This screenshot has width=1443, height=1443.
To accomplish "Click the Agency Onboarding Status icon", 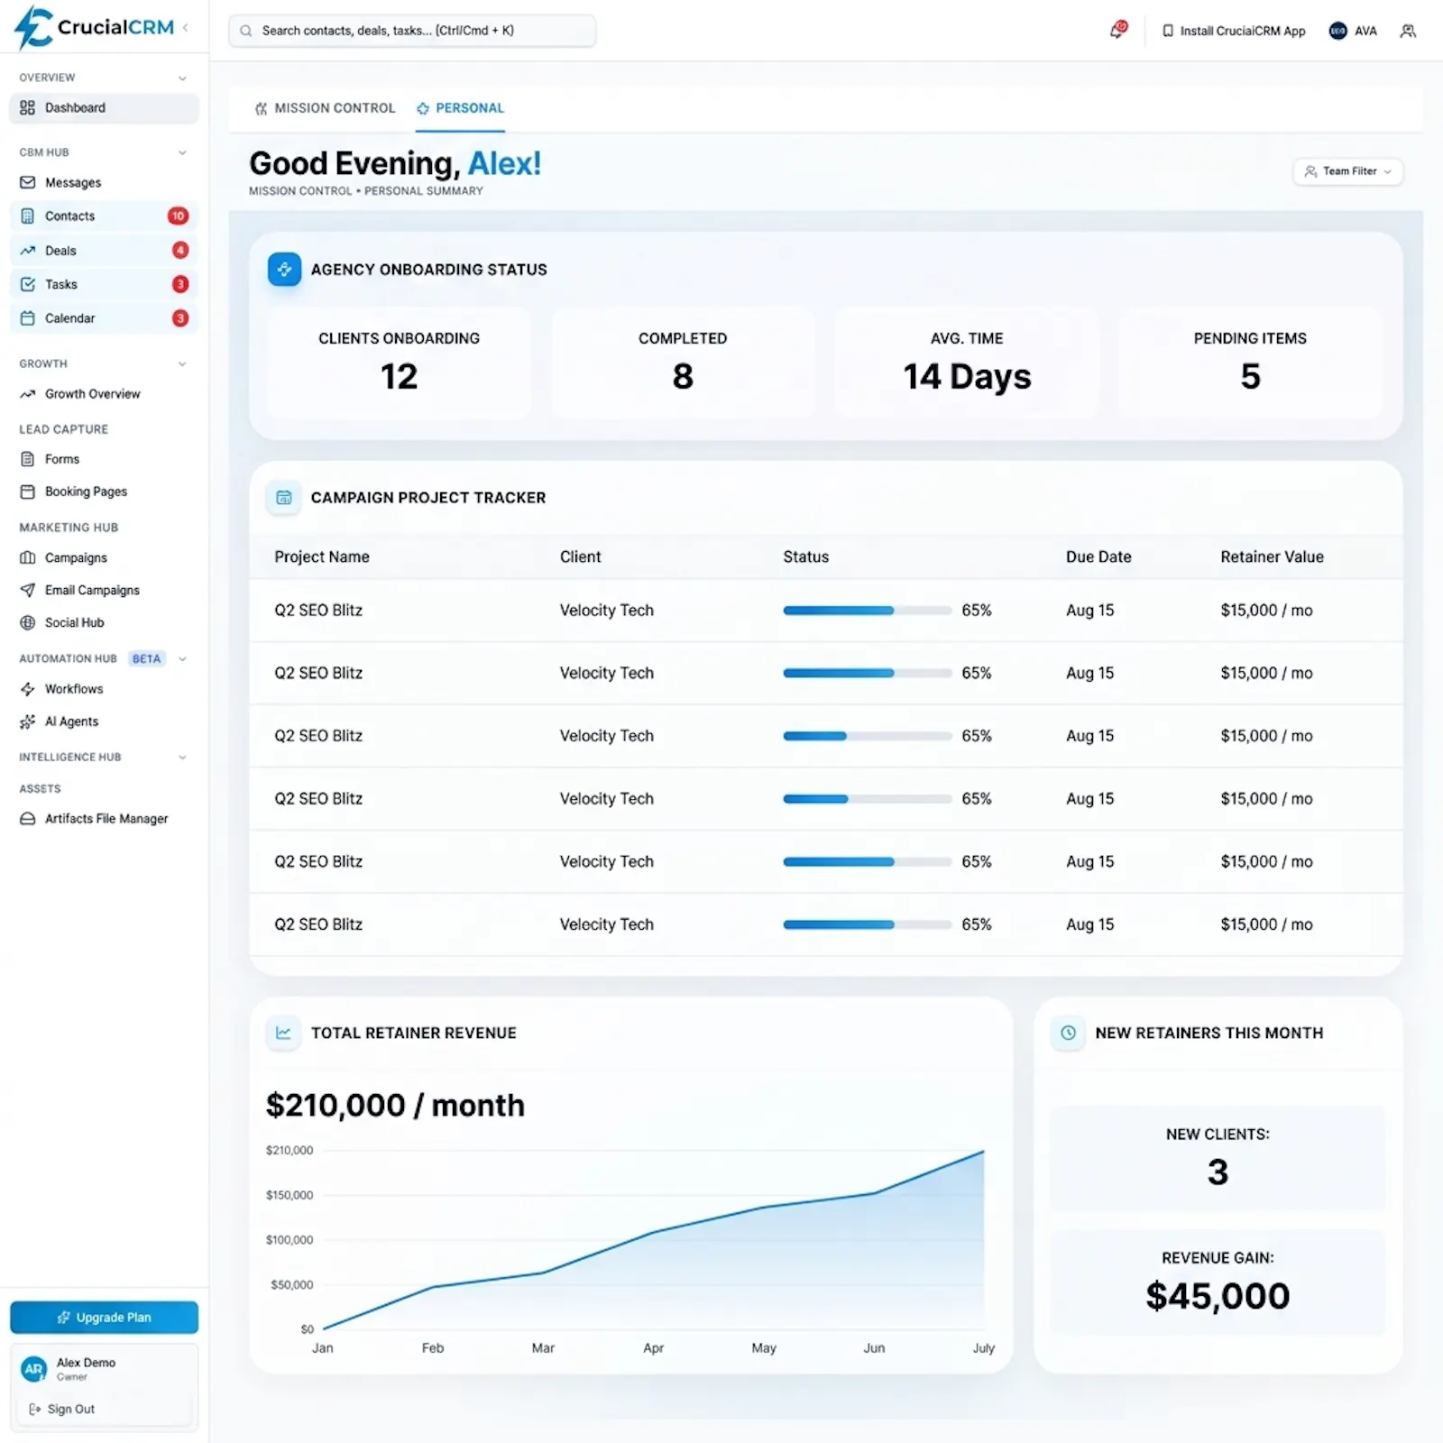I will [284, 270].
